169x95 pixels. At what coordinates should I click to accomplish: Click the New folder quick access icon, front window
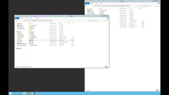[20, 16]
